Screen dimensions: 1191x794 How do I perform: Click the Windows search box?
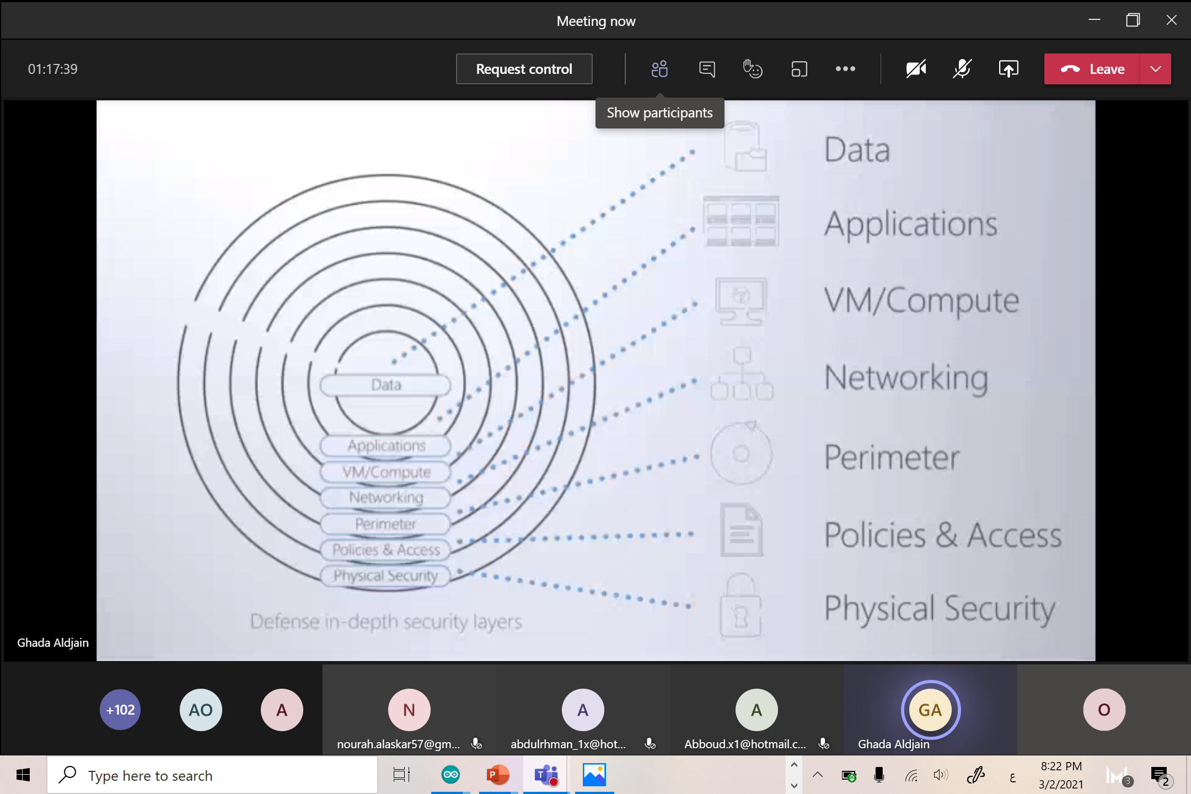pyautogui.click(x=212, y=775)
